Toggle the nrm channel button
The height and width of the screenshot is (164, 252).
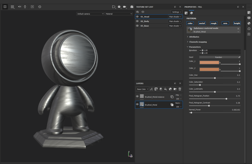[225, 23]
